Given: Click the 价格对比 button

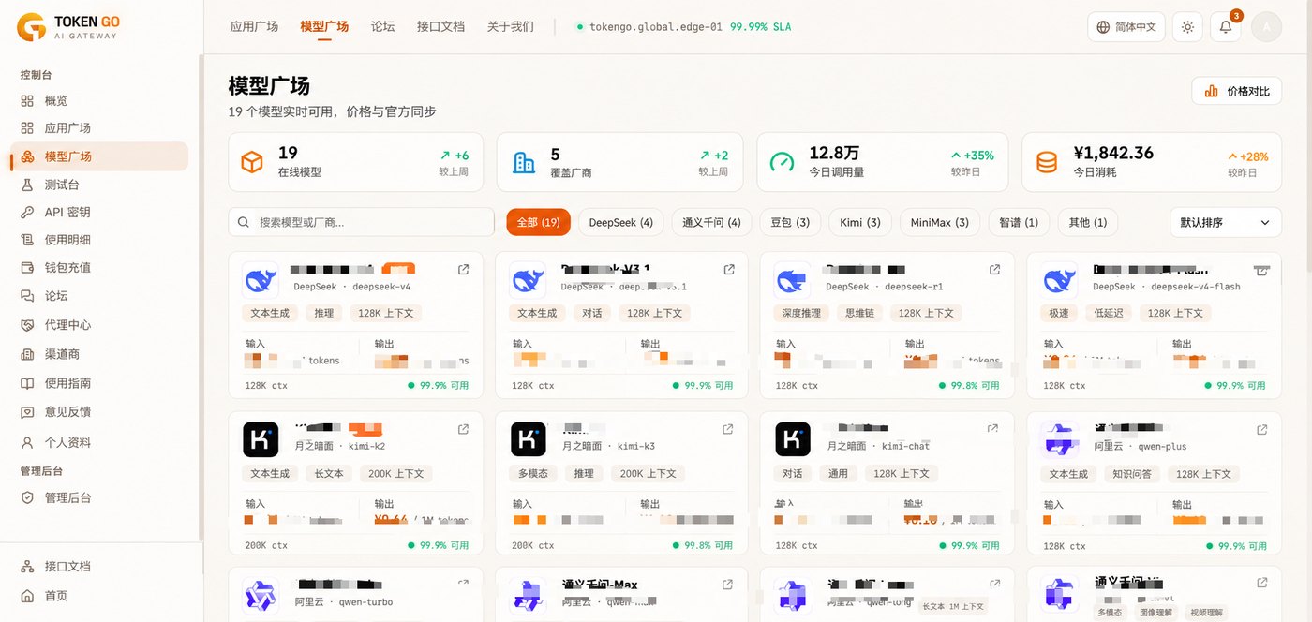Looking at the screenshot, I should click(1237, 91).
